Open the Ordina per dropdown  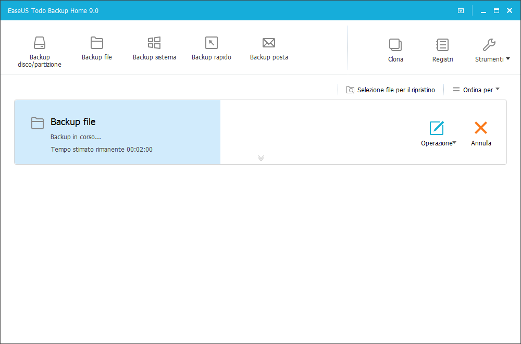coord(476,90)
